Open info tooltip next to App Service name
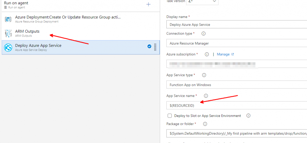 (x=206, y=96)
